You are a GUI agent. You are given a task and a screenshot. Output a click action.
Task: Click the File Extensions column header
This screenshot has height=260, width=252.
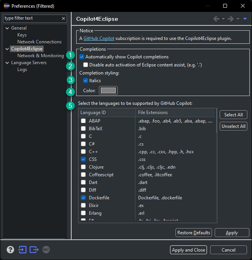(175, 113)
